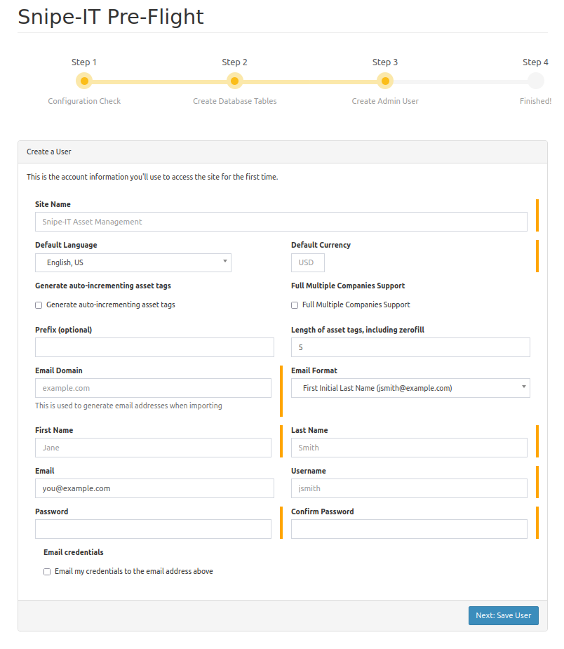Click the Step 1 Configuration Check circle
Image resolution: width=564 pixels, height=649 pixels.
84,81
